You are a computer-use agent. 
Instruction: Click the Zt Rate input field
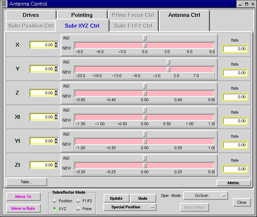tap(235, 169)
